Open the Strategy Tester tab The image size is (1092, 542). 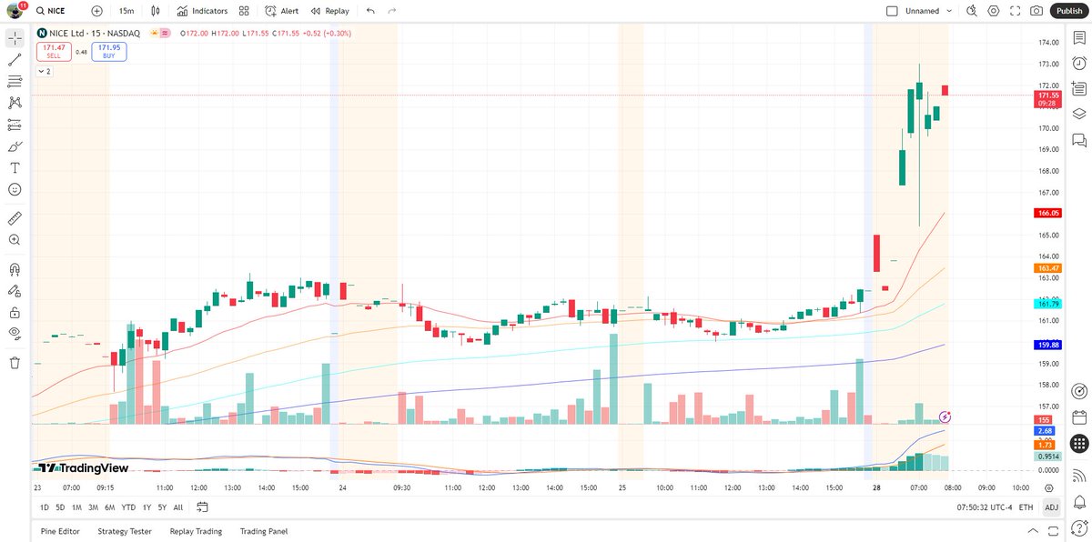click(x=125, y=531)
